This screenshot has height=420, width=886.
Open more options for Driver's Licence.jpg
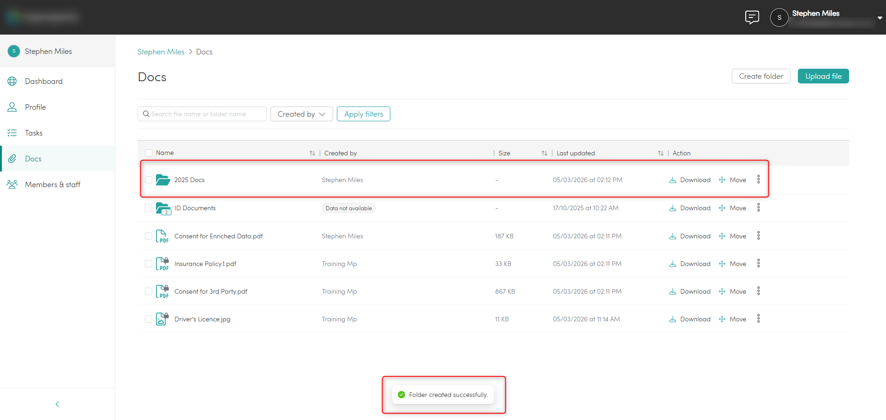click(758, 319)
